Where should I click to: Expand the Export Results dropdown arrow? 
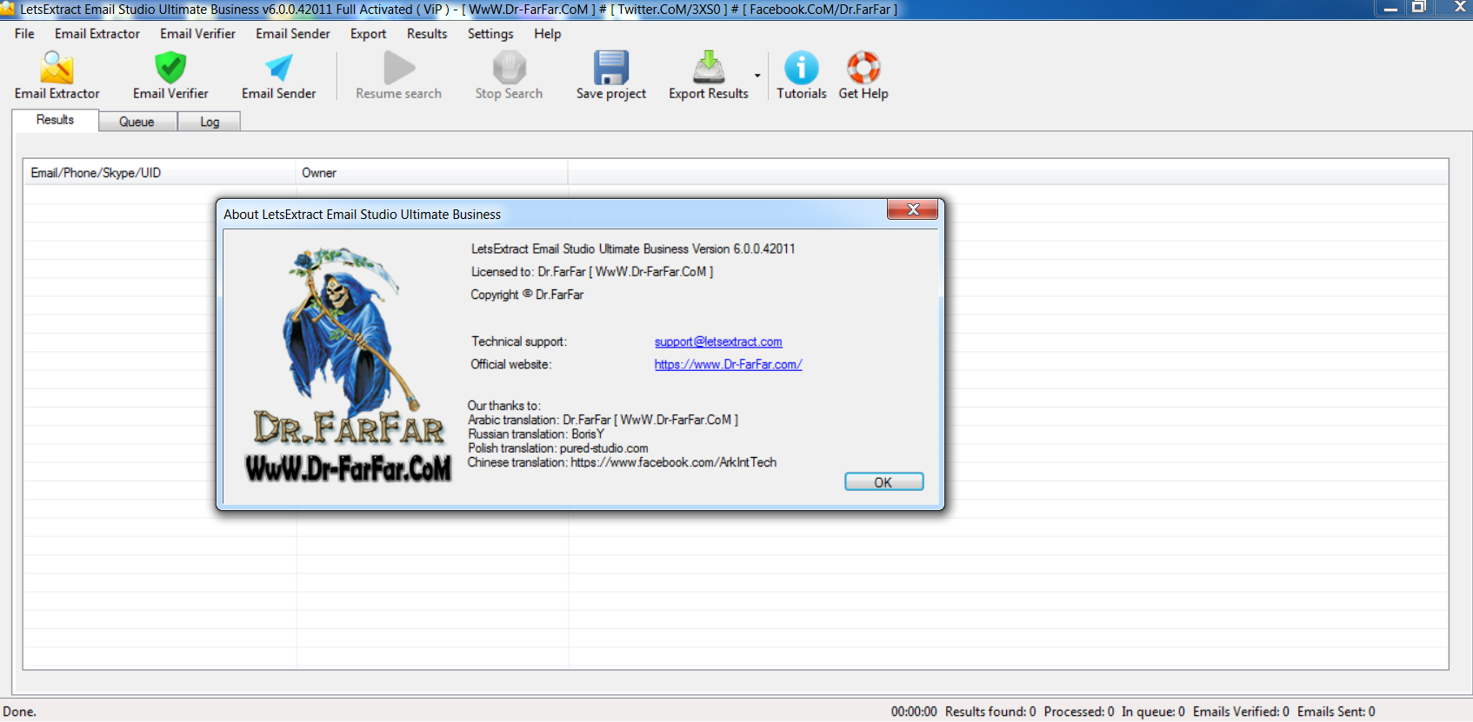pyautogui.click(x=757, y=76)
